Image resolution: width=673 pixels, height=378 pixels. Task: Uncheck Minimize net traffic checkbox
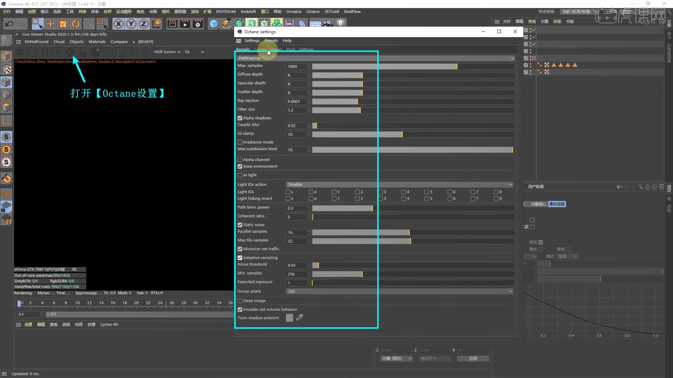point(240,249)
